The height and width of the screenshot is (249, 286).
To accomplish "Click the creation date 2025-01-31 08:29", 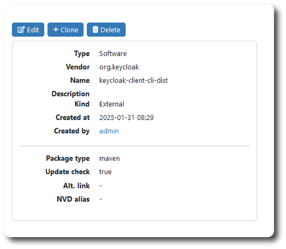I will pyautogui.click(x=126, y=118).
